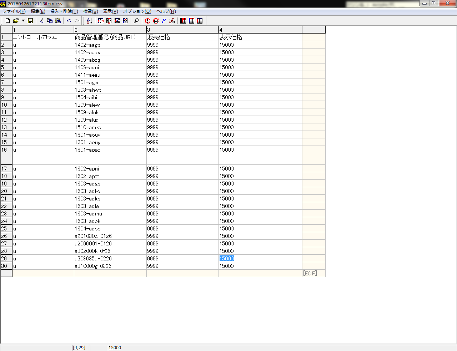Image resolution: width=457 pixels, height=351 pixels.
Task: Click the f(x) formula icon
Action: [x=172, y=21]
